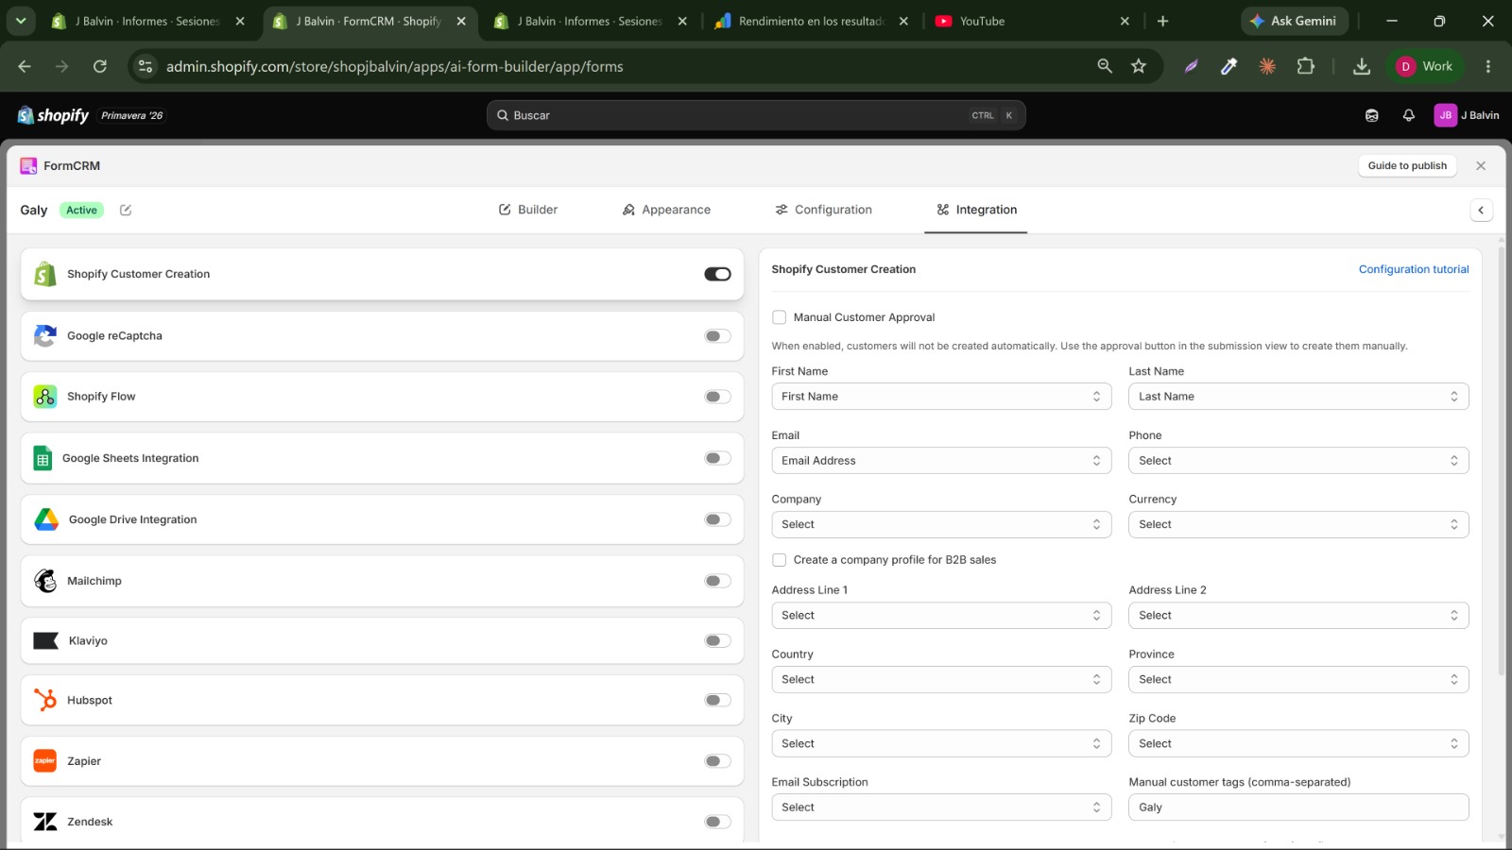Enable the Google reCaptcha toggle
Screen dimensions: 1512x850
[717, 336]
